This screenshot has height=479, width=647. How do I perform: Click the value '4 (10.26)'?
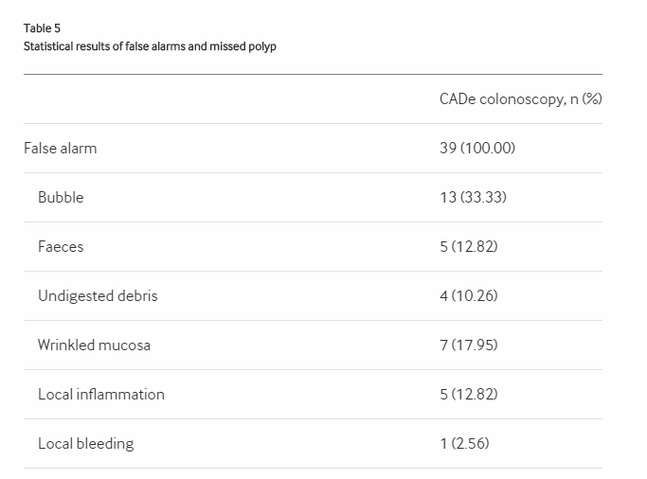tap(468, 295)
